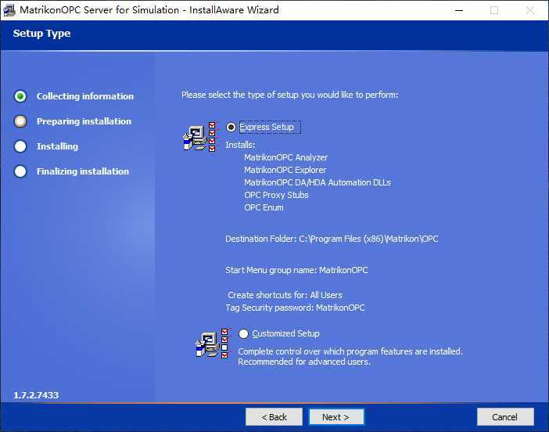Image resolution: width=549 pixels, height=432 pixels.
Task: Click MatrikonOPC DA/HDA Automation DLLs entry
Action: click(x=318, y=182)
